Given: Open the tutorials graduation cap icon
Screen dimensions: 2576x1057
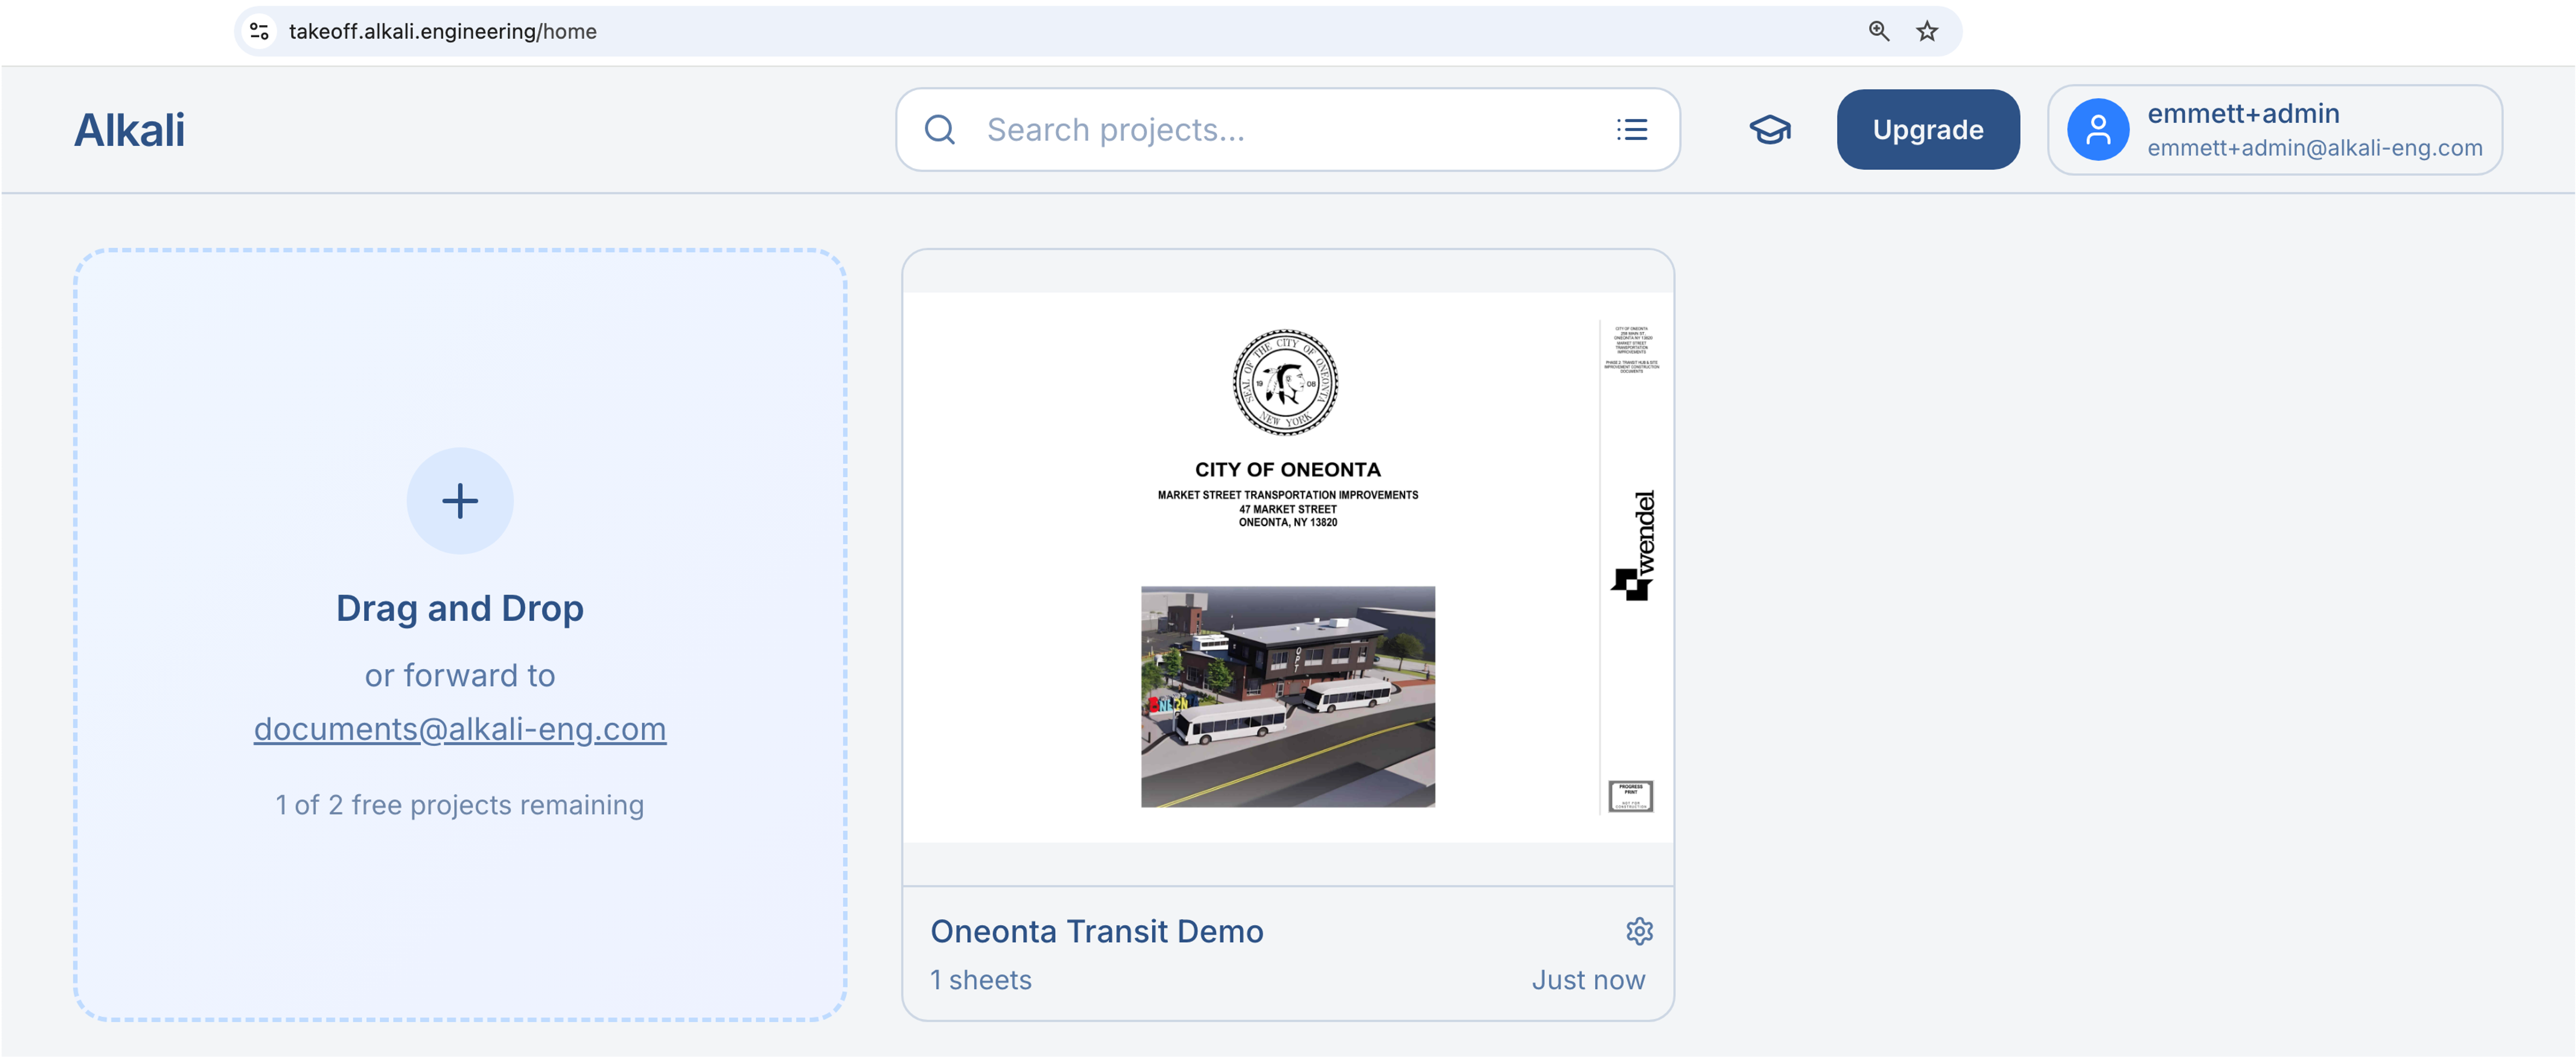Looking at the screenshot, I should pyautogui.click(x=1770, y=129).
